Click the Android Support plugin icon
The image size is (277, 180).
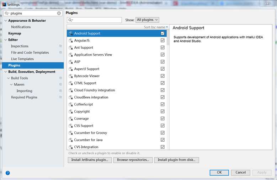click(71, 33)
